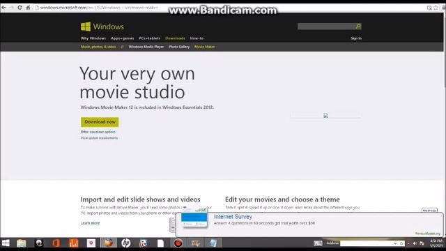
Task: Open the orange bar chart taskbar app
Action: pyautogui.click(x=73, y=243)
